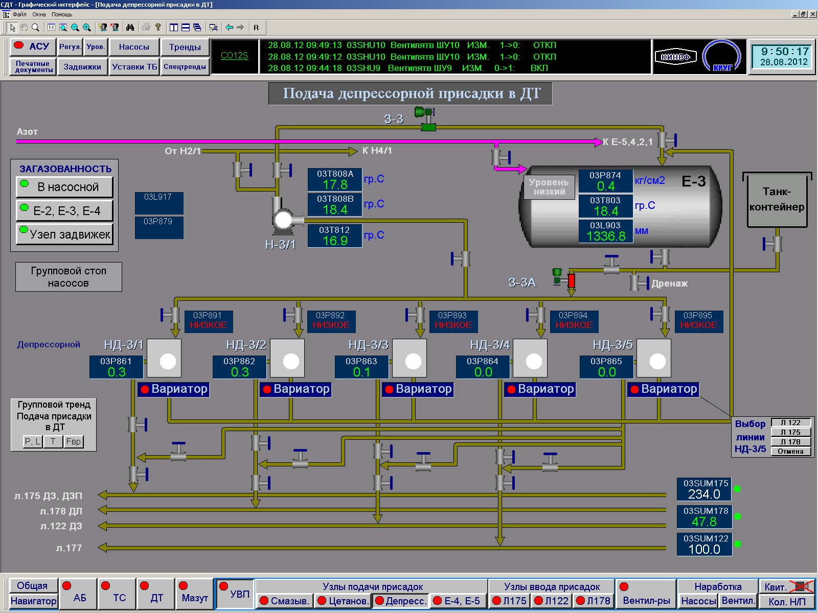
Task: Open the Помощь menu
Action: point(61,14)
